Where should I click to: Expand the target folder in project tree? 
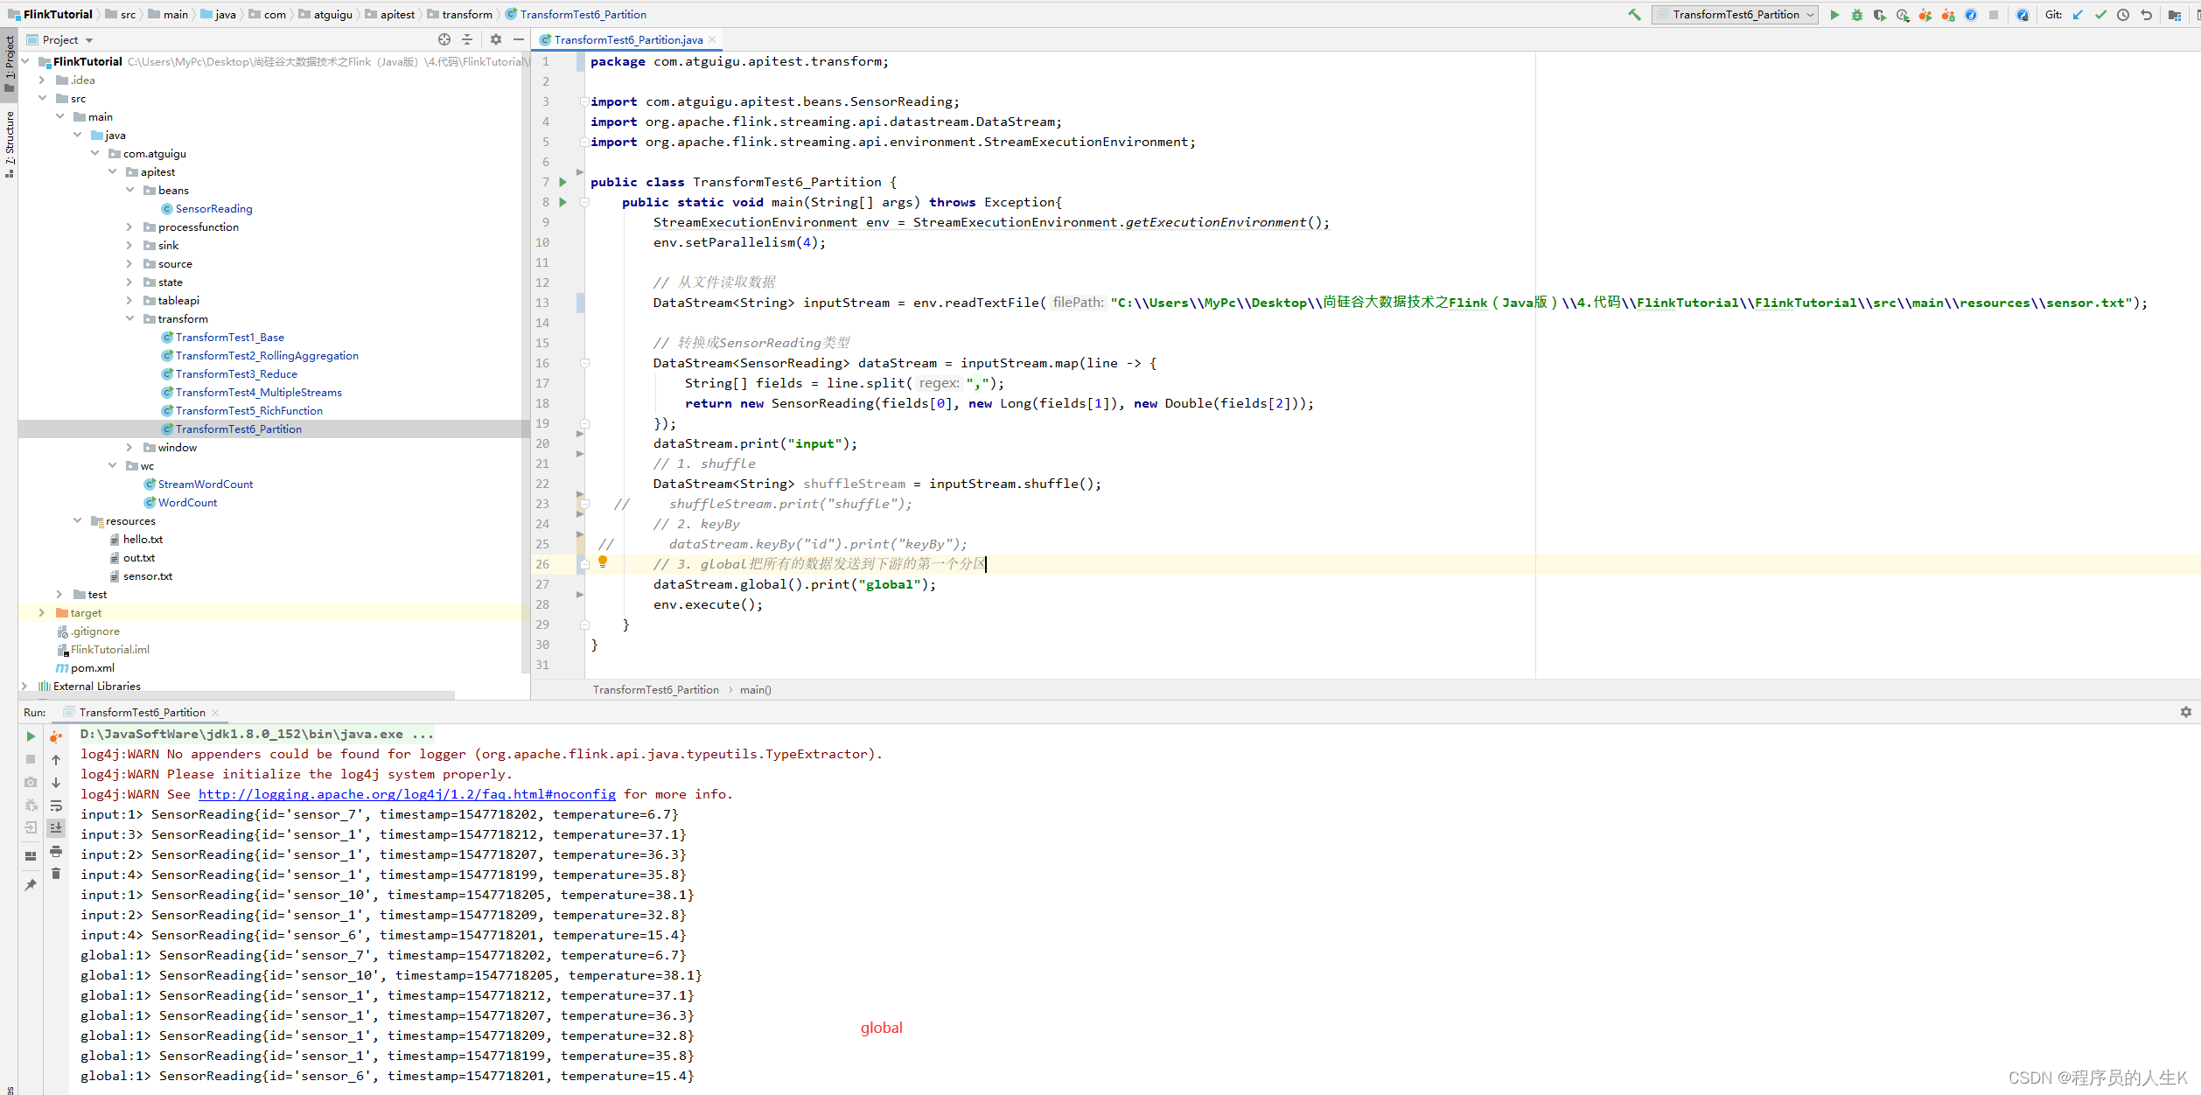(x=41, y=613)
